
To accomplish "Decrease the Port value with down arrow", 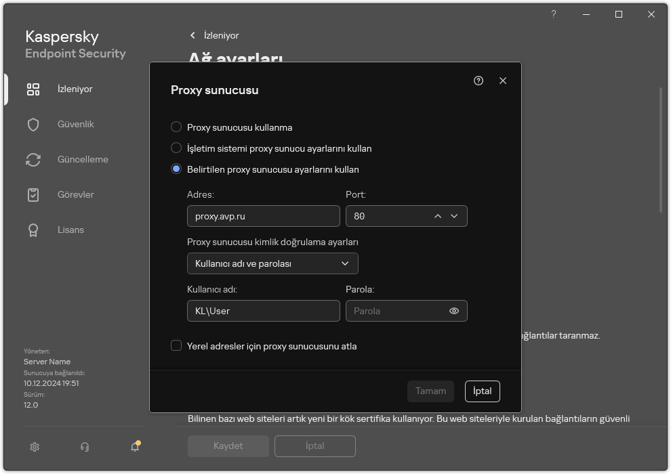I will [454, 215].
